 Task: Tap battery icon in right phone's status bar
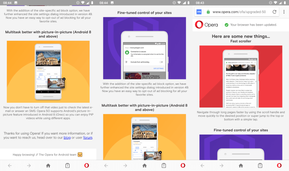pos(285,3)
